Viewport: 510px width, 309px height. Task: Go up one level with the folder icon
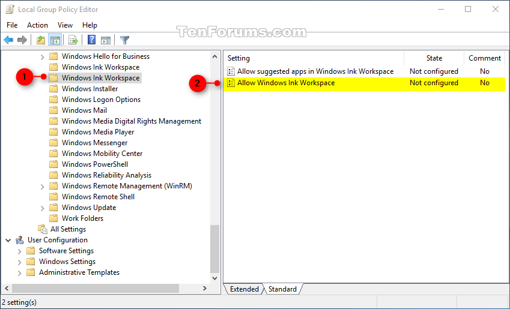point(41,40)
